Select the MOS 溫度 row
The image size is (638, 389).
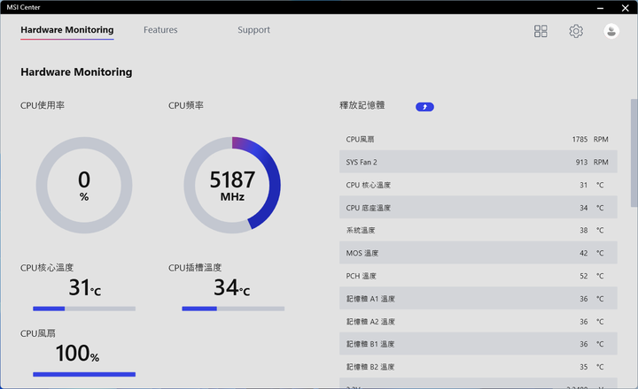478,253
